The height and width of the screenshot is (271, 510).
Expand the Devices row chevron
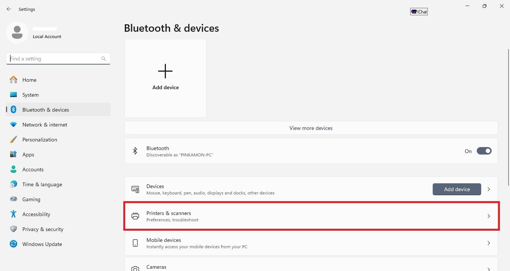click(488, 189)
